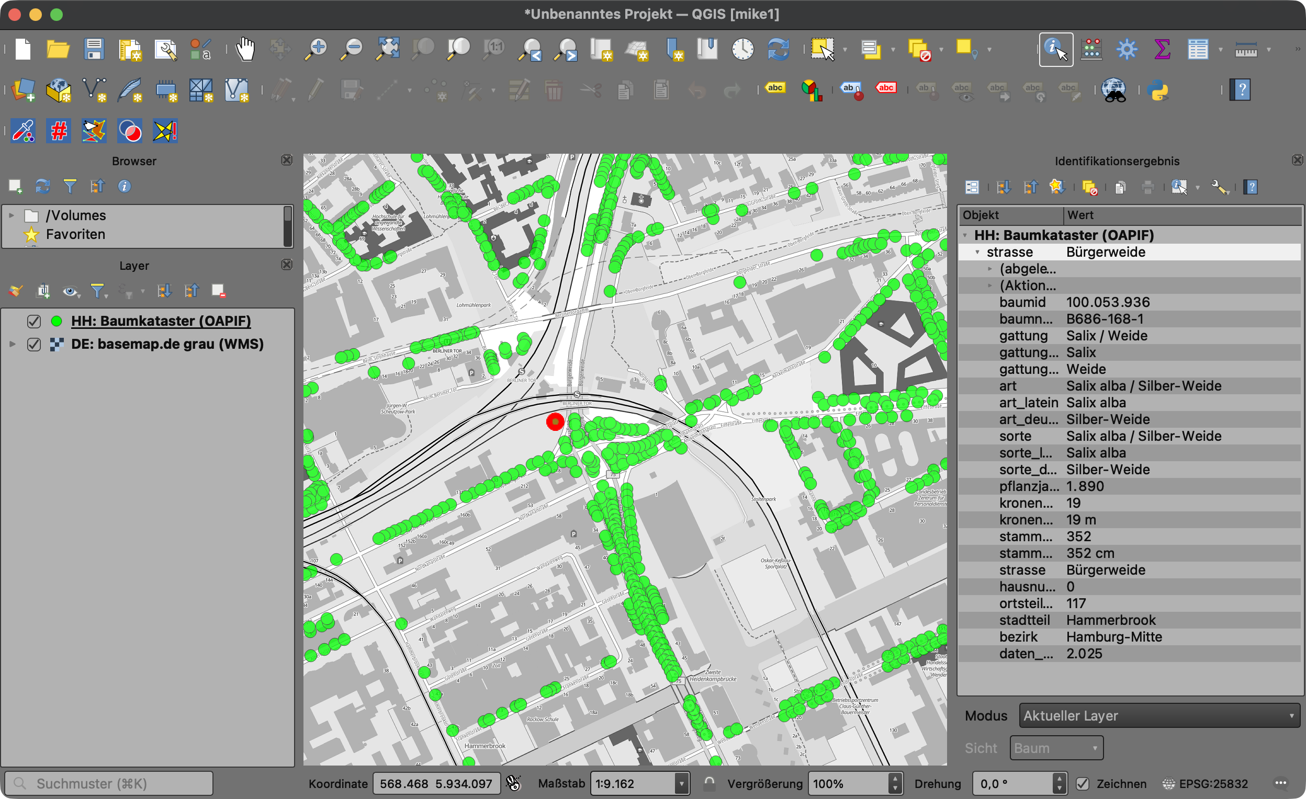
Task: Toggle DE: basemap.de grau layer checkbox
Action: pos(34,345)
